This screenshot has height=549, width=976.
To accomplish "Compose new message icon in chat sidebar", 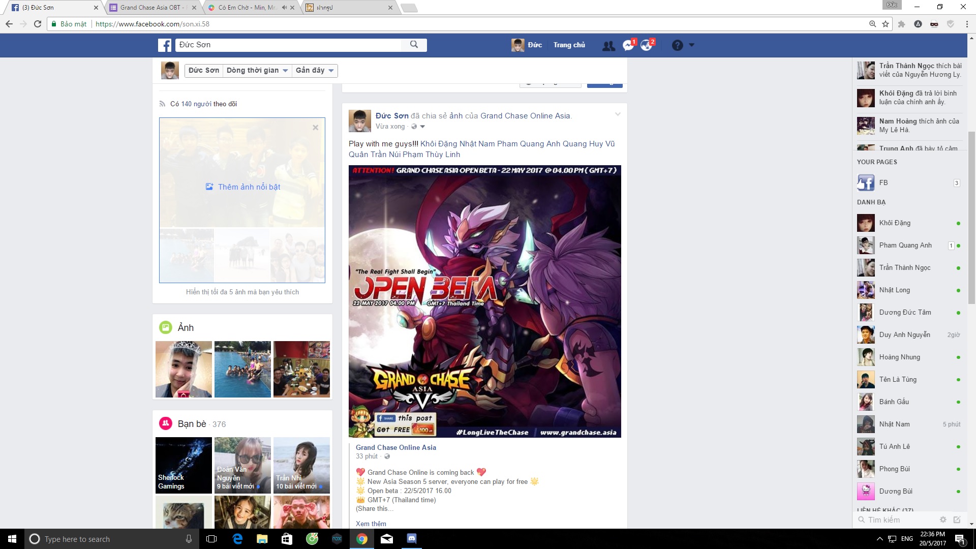I will click(x=957, y=520).
